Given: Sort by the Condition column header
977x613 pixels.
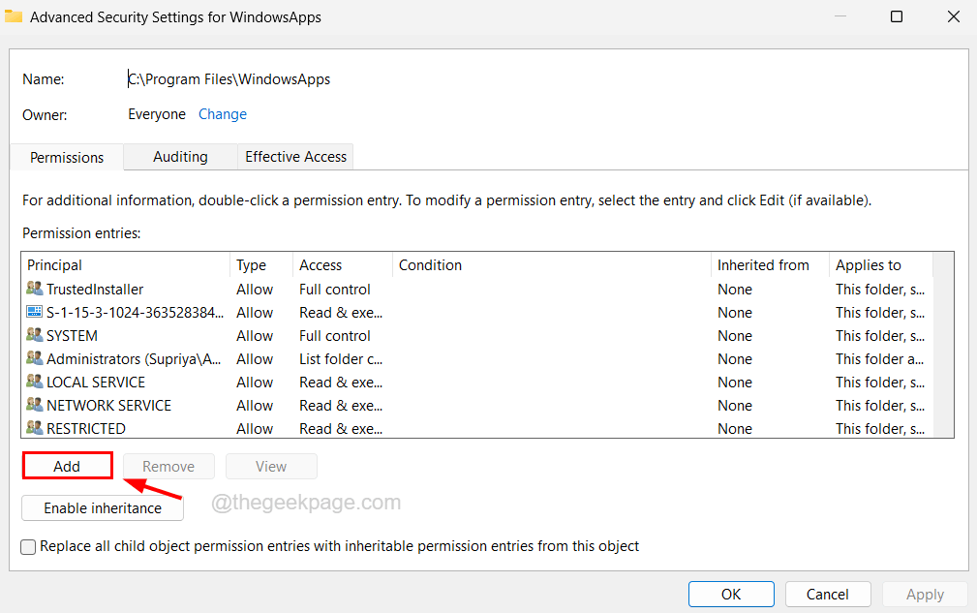Looking at the screenshot, I should [552, 264].
